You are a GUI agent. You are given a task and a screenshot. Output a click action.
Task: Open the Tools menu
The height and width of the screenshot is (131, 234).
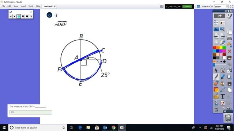tap(31, 6)
